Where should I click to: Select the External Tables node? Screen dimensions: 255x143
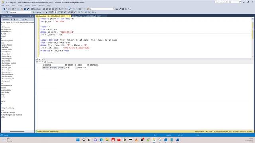(x=7, y=50)
